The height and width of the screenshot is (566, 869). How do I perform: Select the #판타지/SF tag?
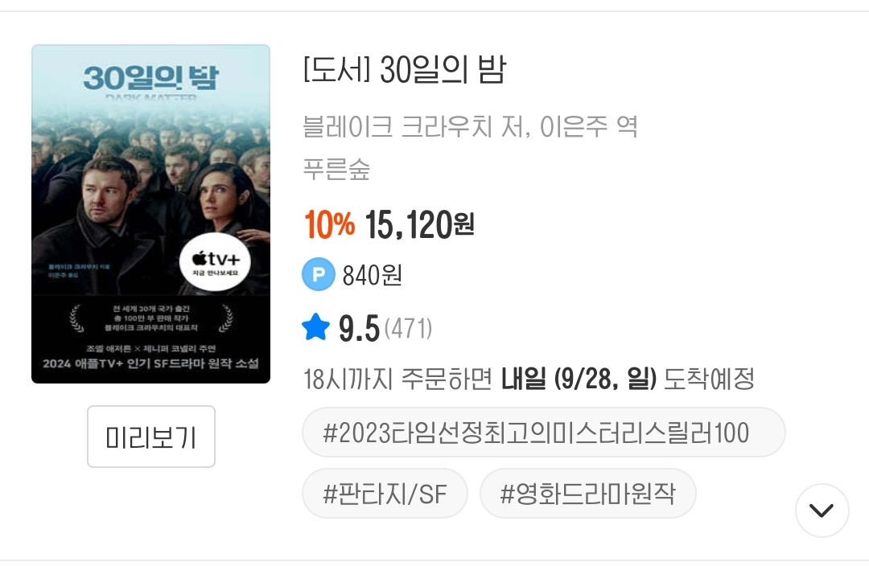click(x=385, y=493)
